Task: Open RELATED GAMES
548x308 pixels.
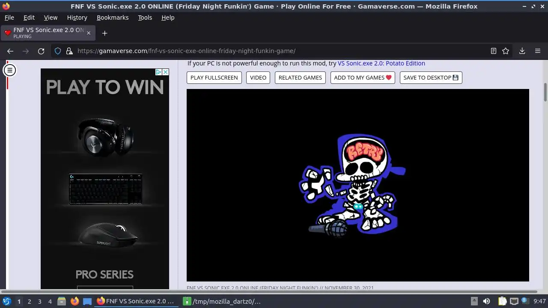Action: [x=300, y=77]
